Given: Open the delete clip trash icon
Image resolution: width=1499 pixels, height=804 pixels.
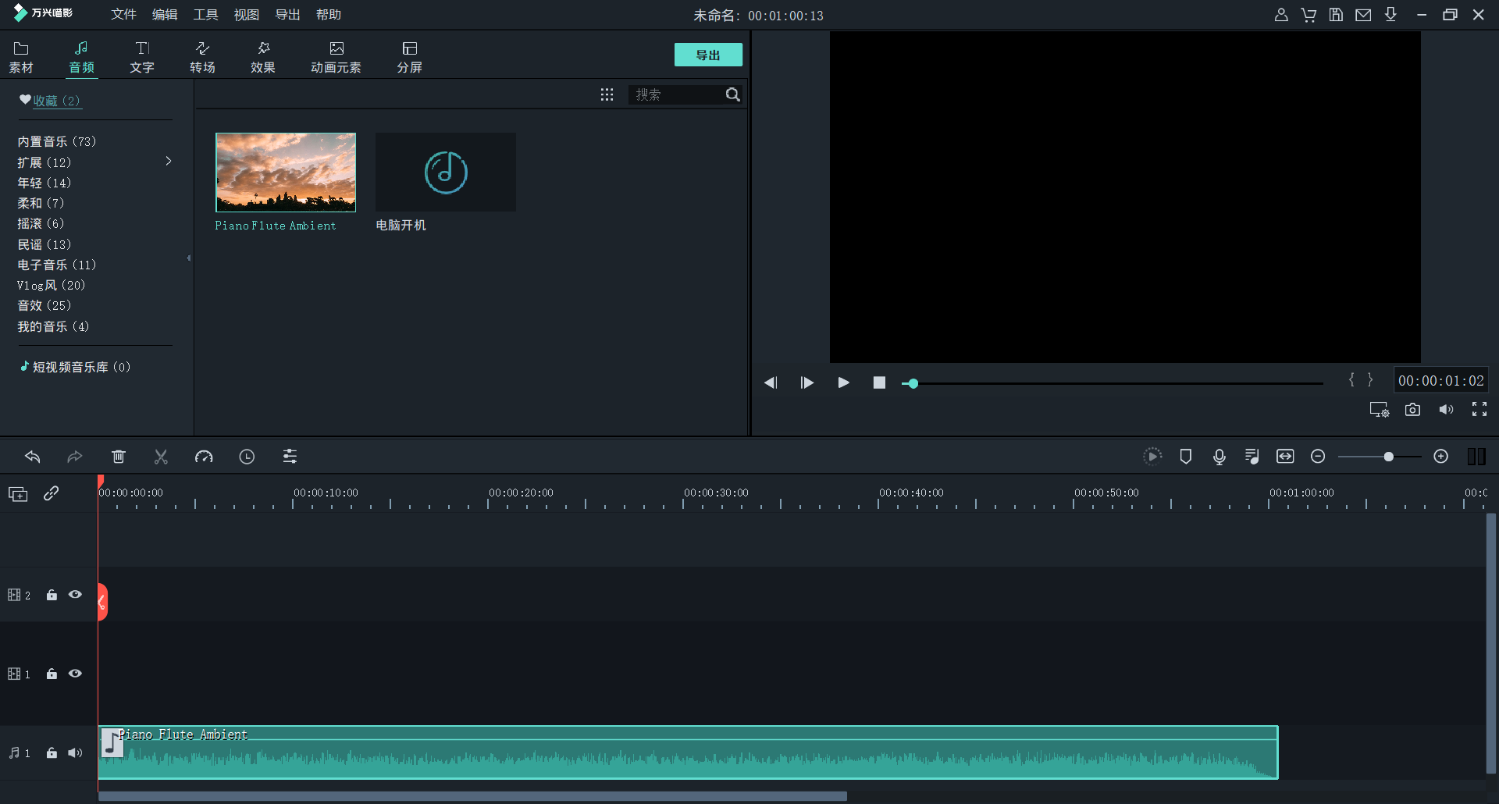Looking at the screenshot, I should [119, 457].
